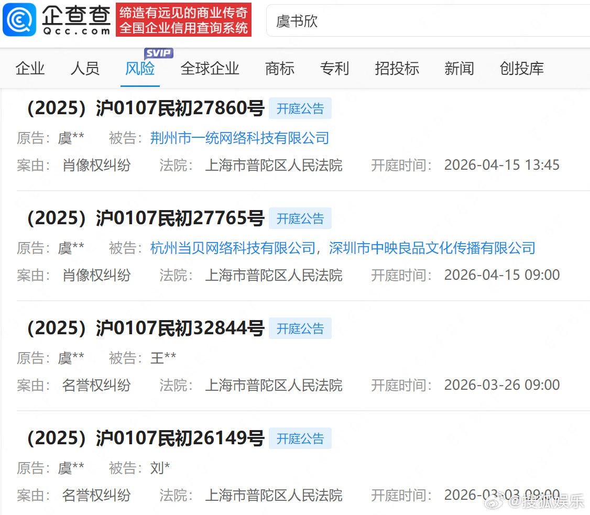The height and width of the screenshot is (515, 590).
Task: Go to the 新闻 tab
Action: click(x=459, y=69)
